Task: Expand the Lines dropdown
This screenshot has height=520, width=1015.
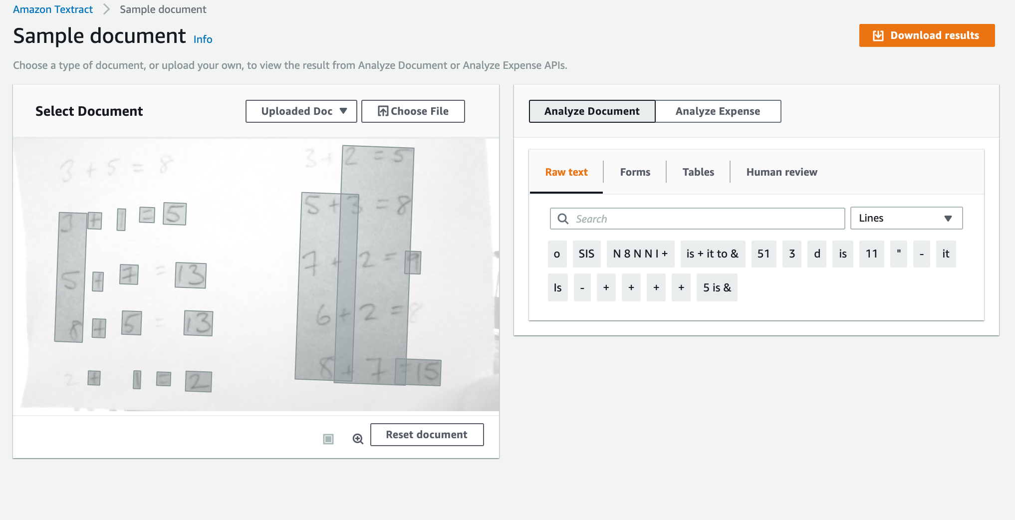Action: 906,218
